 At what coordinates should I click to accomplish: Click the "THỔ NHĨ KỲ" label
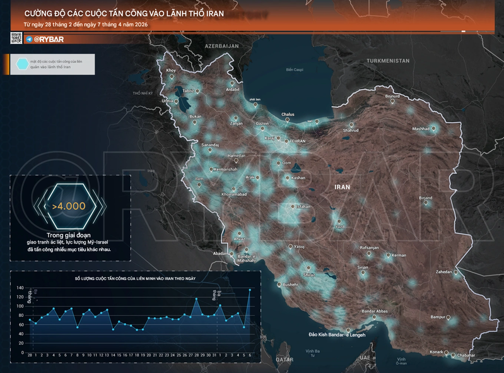(x=143, y=93)
